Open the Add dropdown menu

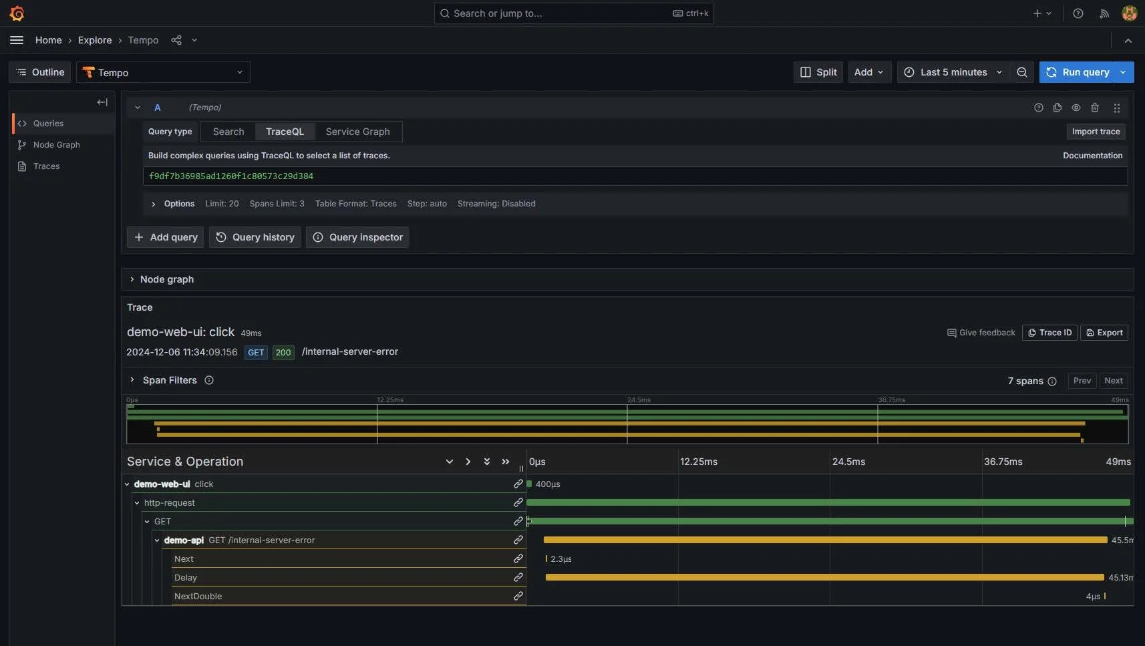(869, 72)
